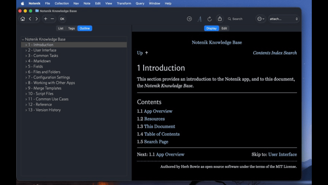The height and width of the screenshot is (185, 328).
Task: Select 9 - Merge Templates row
Action: (x=74, y=88)
